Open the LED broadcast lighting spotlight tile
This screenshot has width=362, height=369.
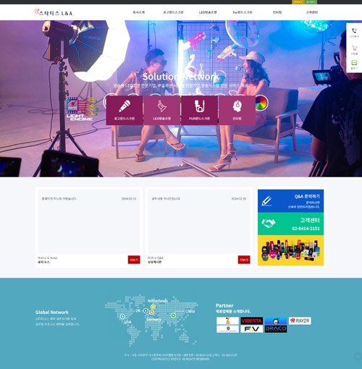click(x=162, y=110)
